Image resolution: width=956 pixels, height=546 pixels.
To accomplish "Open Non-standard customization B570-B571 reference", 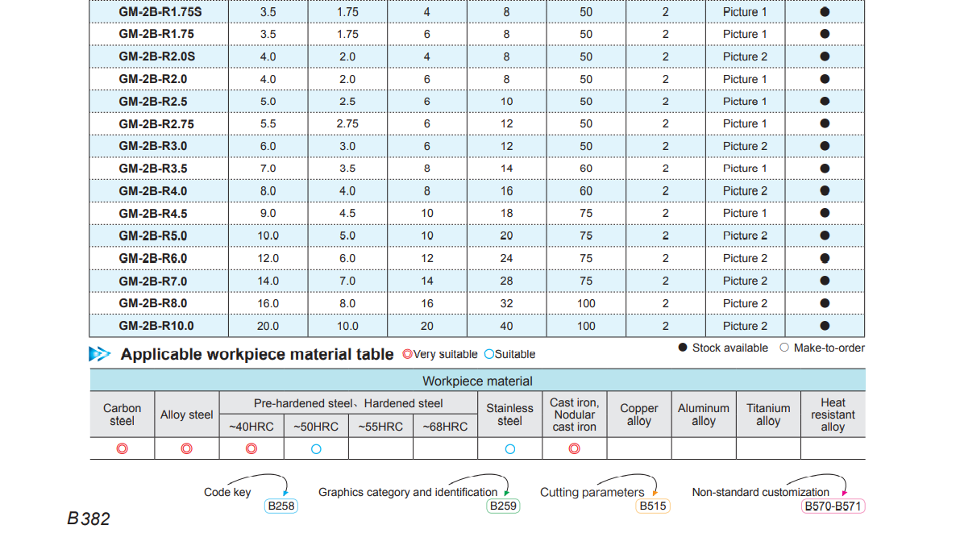I will [x=833, y=506].
